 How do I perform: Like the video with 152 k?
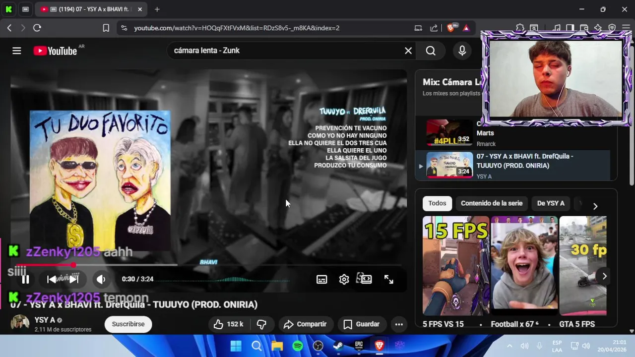[228, 324]
